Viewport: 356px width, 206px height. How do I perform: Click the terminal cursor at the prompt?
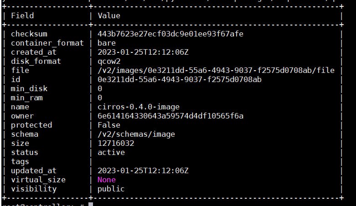tap(91, 204)
